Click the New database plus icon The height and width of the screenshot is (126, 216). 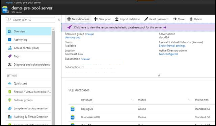coord(69,19)
